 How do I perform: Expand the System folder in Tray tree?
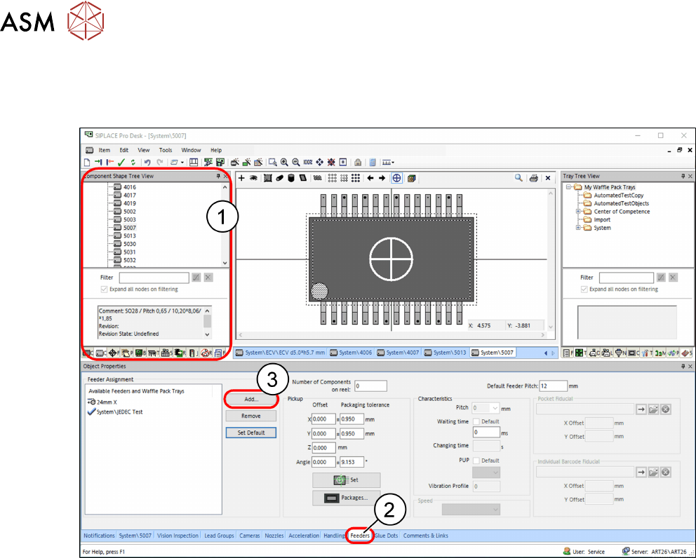[578, 228]
